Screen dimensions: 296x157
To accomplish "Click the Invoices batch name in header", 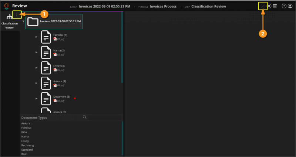I will 105,6.
